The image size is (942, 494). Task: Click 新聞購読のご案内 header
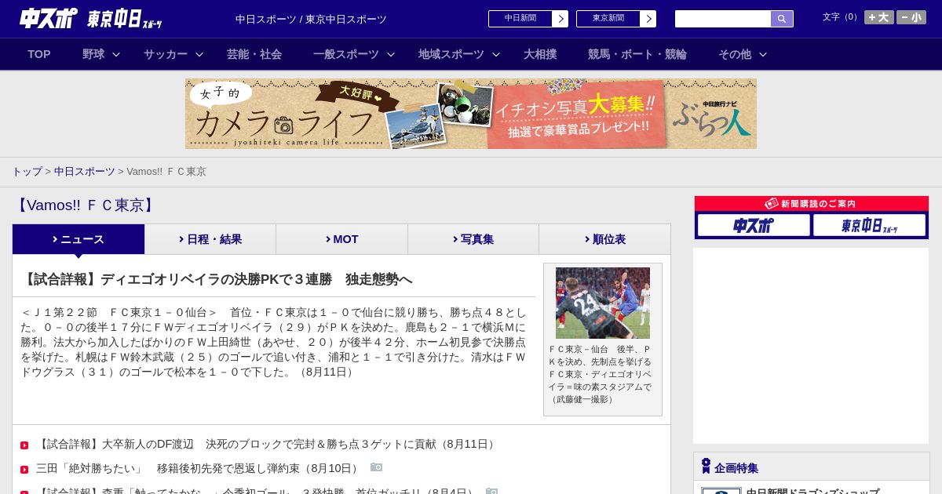[812, 204]
